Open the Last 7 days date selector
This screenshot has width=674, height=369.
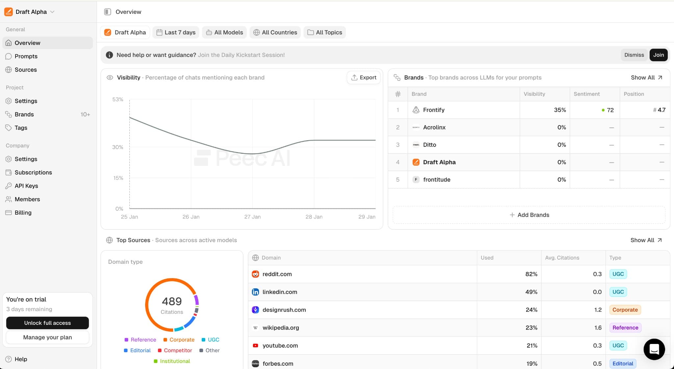click(x=176, y=32)
